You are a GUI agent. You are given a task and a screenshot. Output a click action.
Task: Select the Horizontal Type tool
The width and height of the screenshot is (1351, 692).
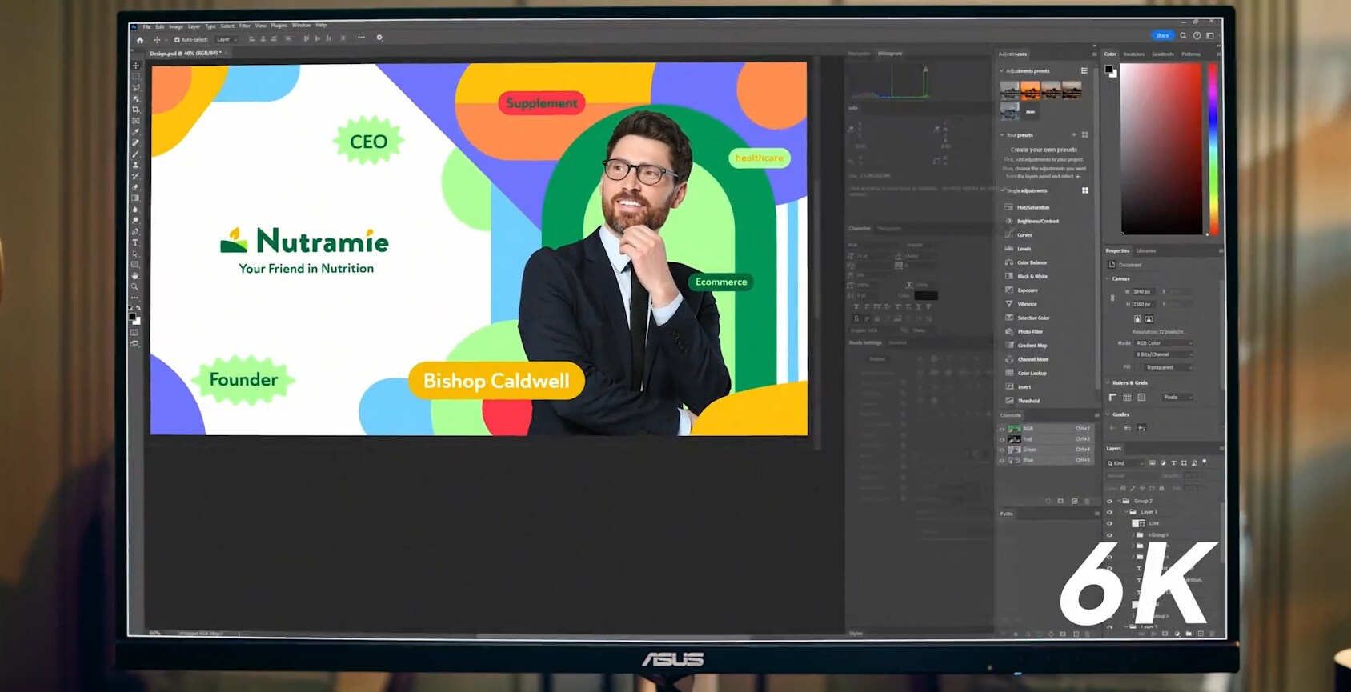point(135,242)
